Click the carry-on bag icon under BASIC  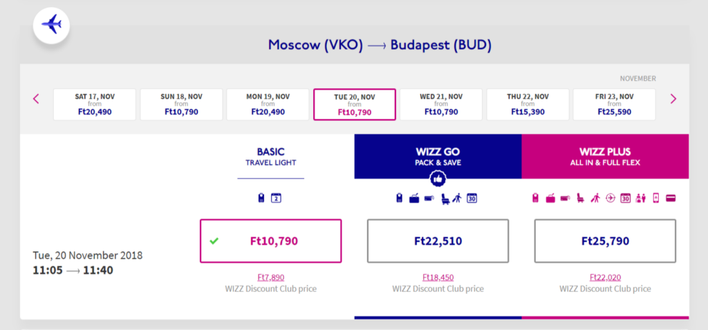[261, 198]
